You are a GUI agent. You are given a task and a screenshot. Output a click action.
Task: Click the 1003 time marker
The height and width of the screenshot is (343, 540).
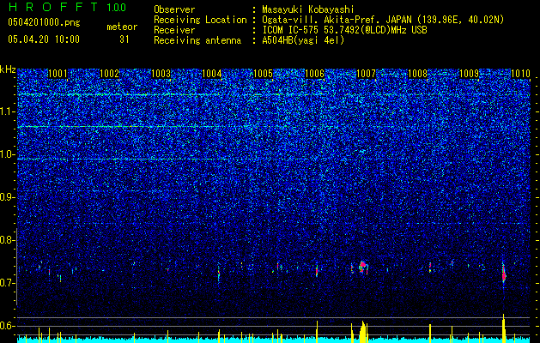(161, 74)
